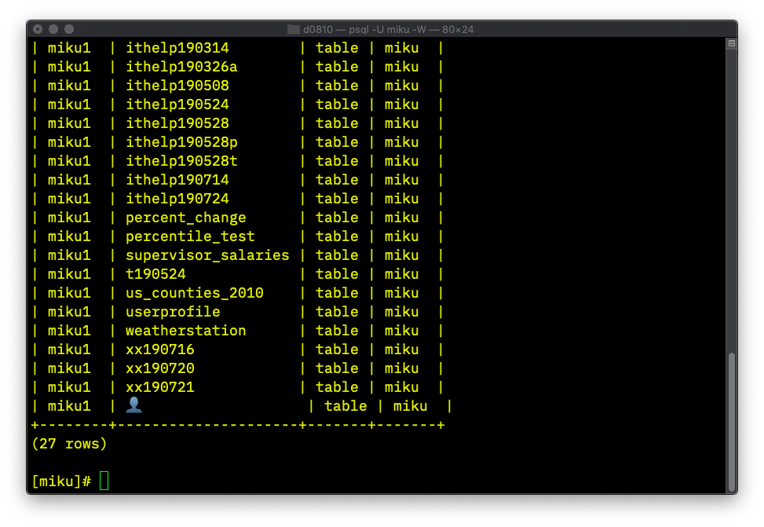Click table name xx190716

[x=160, y=350]
